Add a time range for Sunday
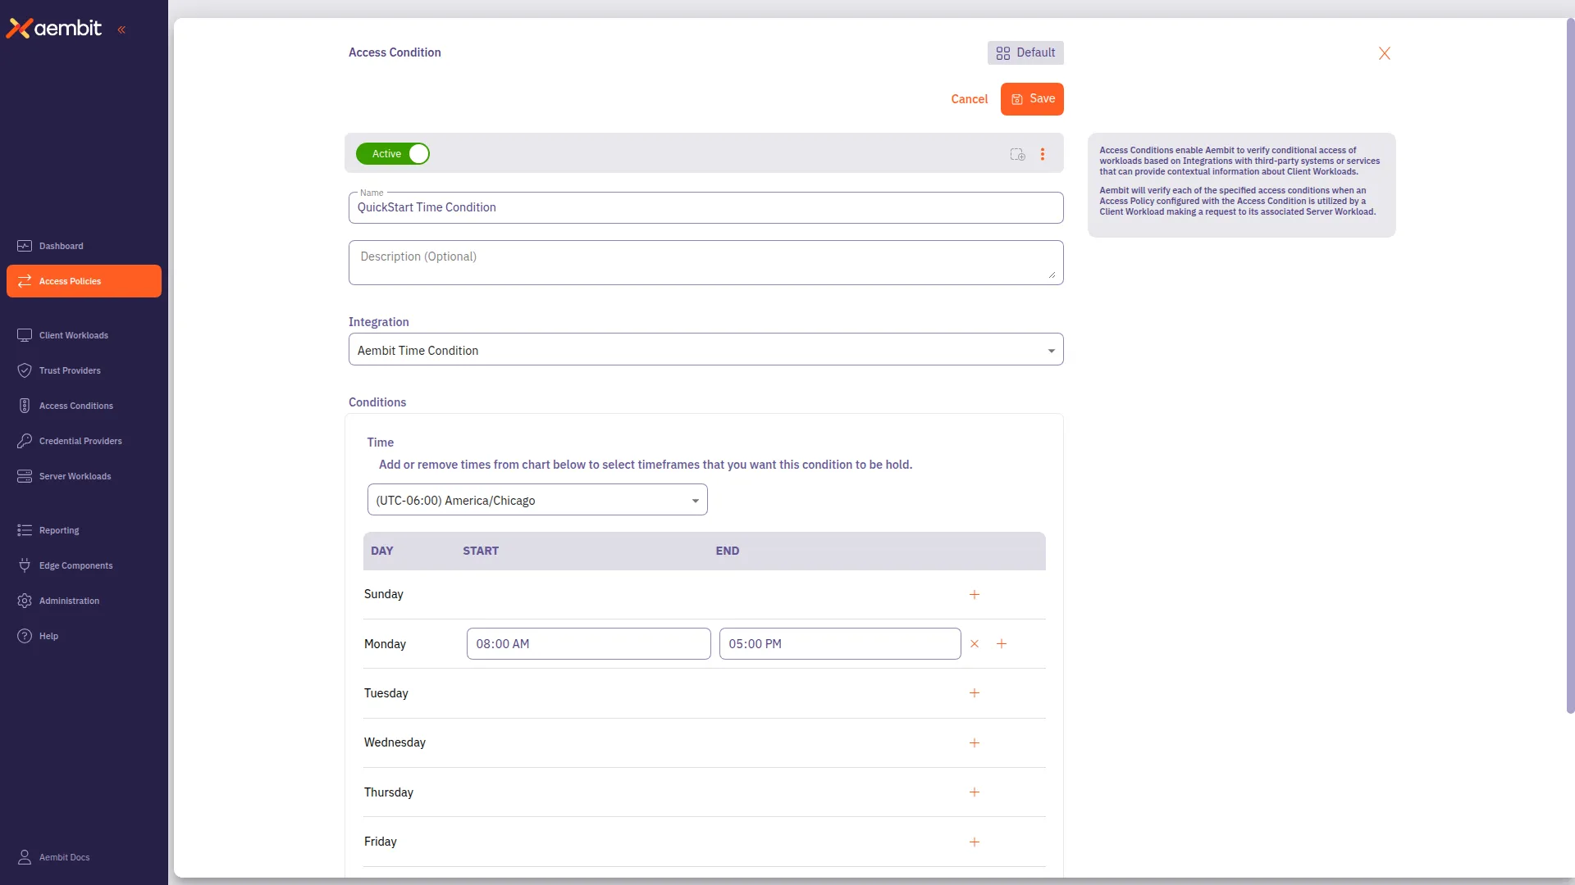Screen dimensions: 1575x885 pyautogui.click(x=975, y=594)
